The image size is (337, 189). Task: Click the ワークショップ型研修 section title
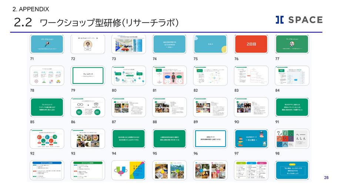click(109, 23)
